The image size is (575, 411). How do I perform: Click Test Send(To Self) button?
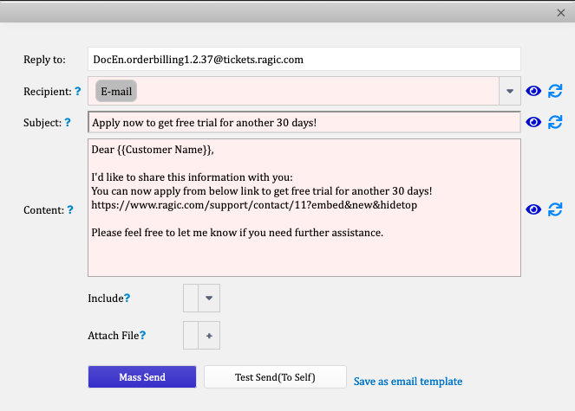pyautogui.click(x=275, y=377)
